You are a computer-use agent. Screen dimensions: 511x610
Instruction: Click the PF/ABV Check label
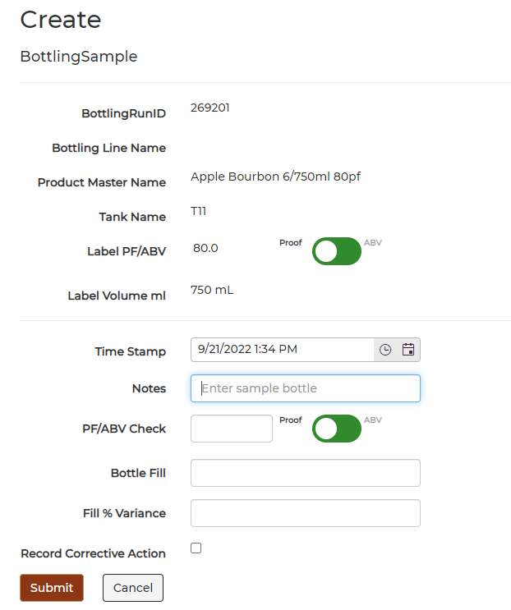click(124, 429)
